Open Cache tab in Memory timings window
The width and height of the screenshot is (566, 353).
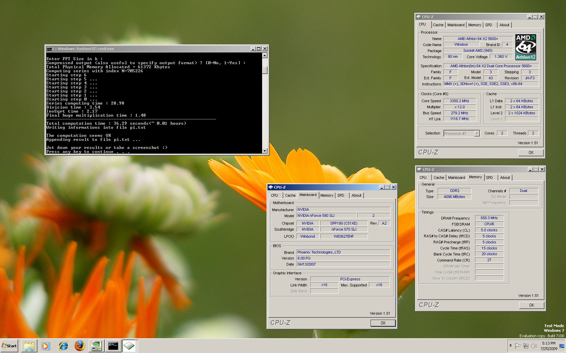[439, 178]
